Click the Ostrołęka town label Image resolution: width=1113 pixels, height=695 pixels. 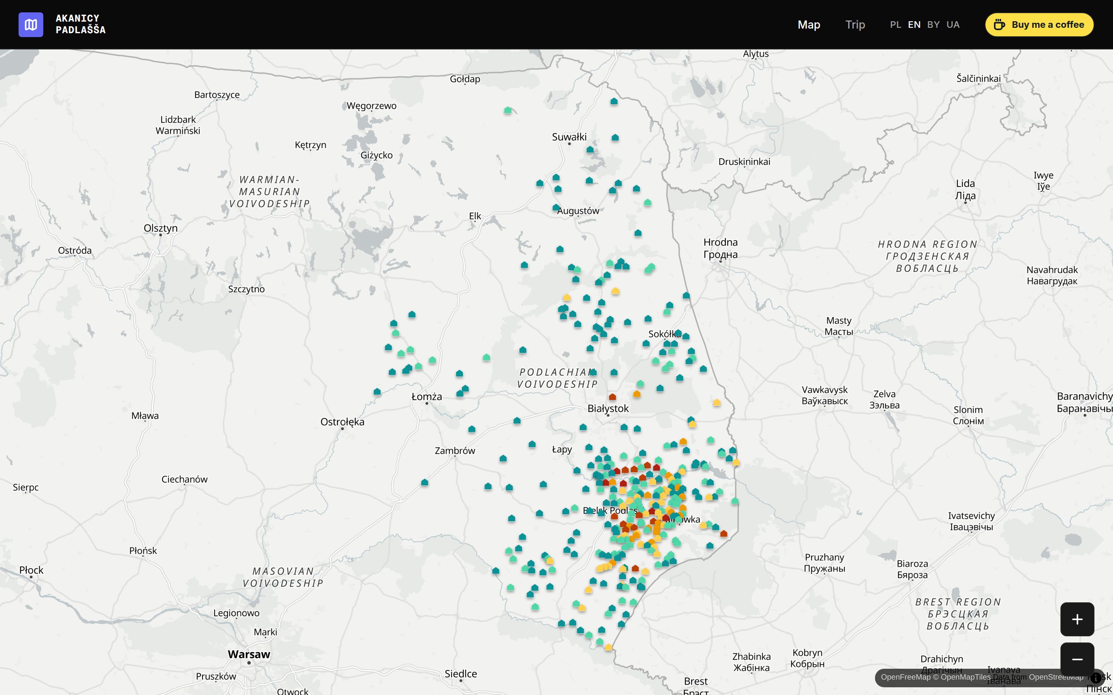coord(342,422)
